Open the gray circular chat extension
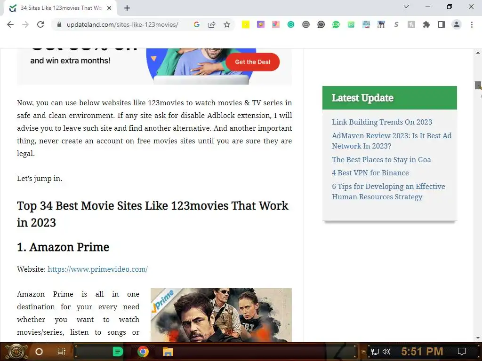 [x=306, y=24]
